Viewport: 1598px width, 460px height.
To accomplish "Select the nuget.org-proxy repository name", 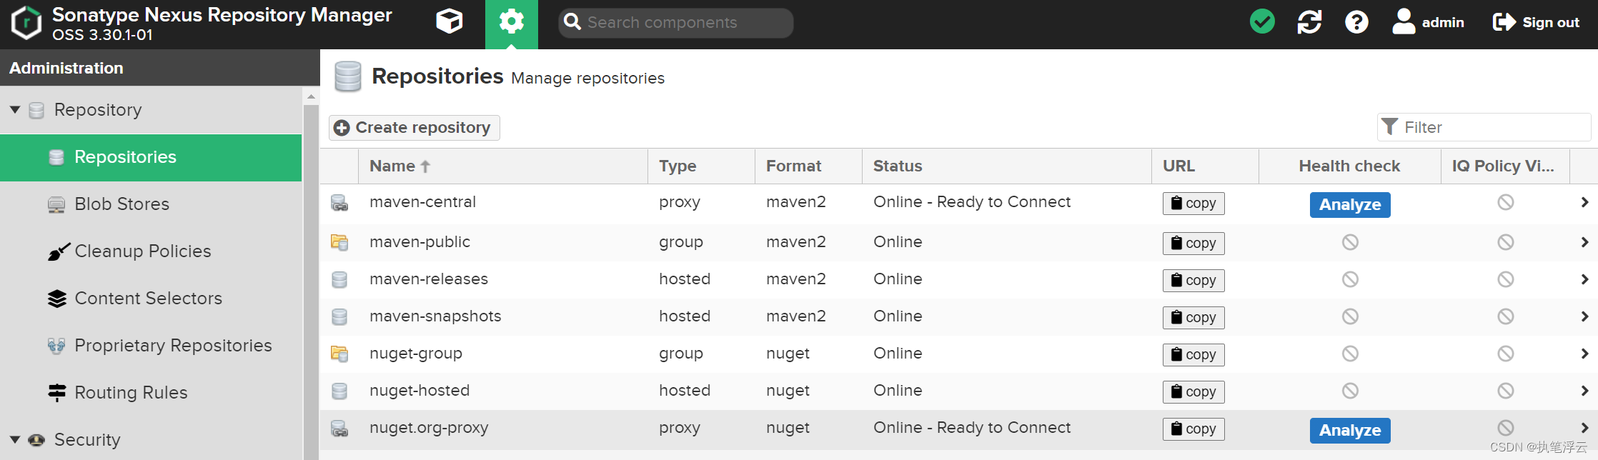I will click(429, 428).
